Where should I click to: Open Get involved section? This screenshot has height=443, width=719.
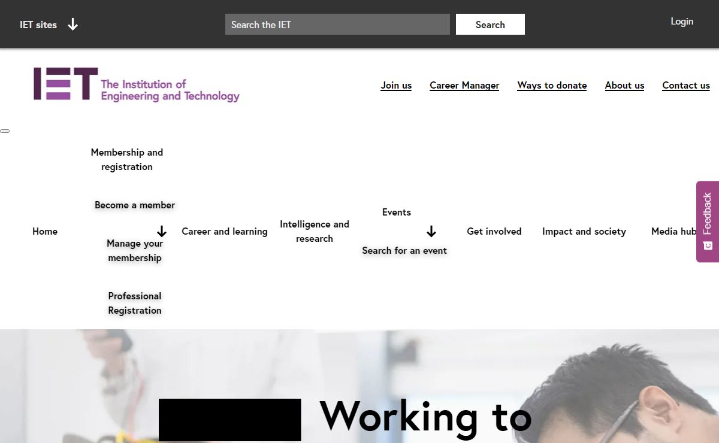[494, 232]
